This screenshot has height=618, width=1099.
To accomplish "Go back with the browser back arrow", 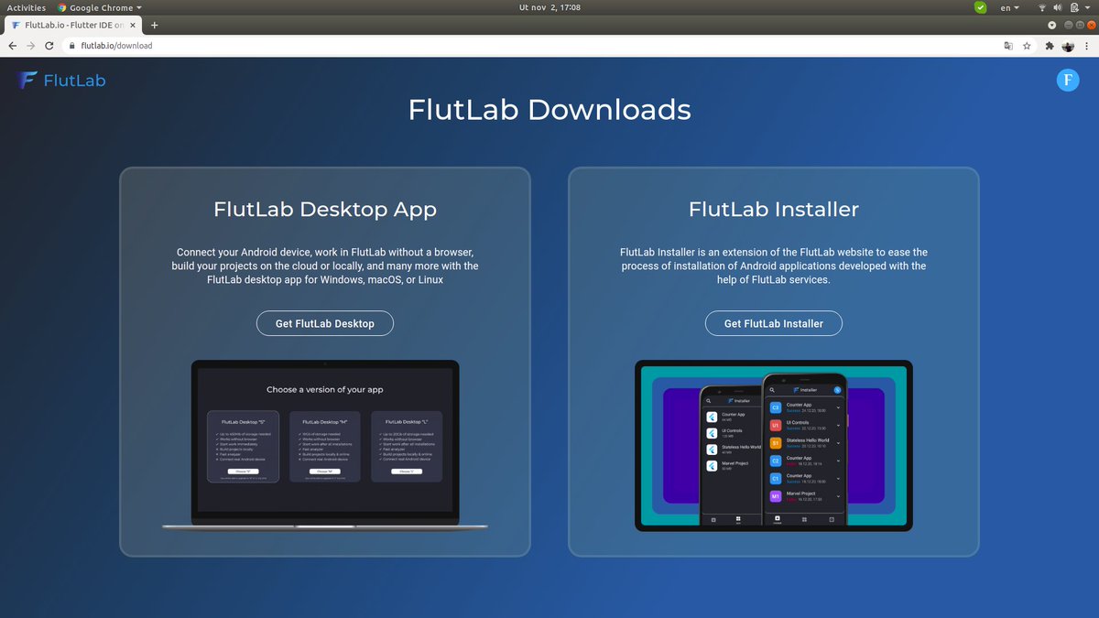I will pyautogui.click(x=12, y=45).
